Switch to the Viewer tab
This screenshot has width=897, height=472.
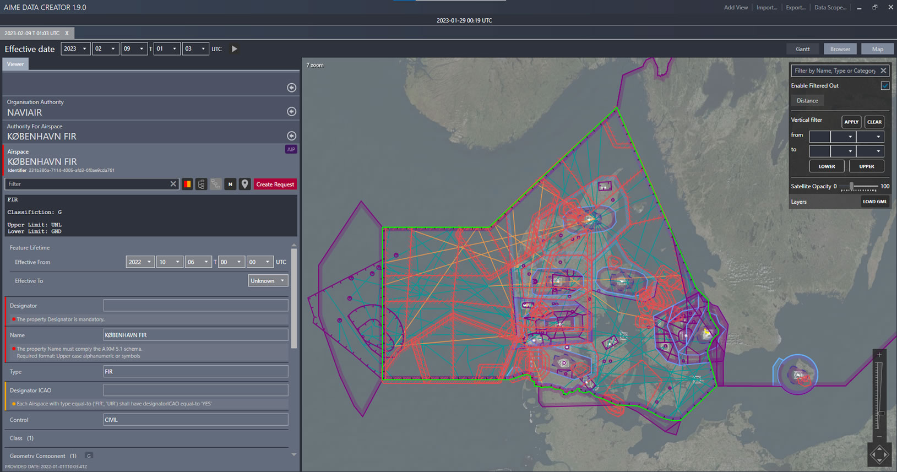tap(15, 64)
